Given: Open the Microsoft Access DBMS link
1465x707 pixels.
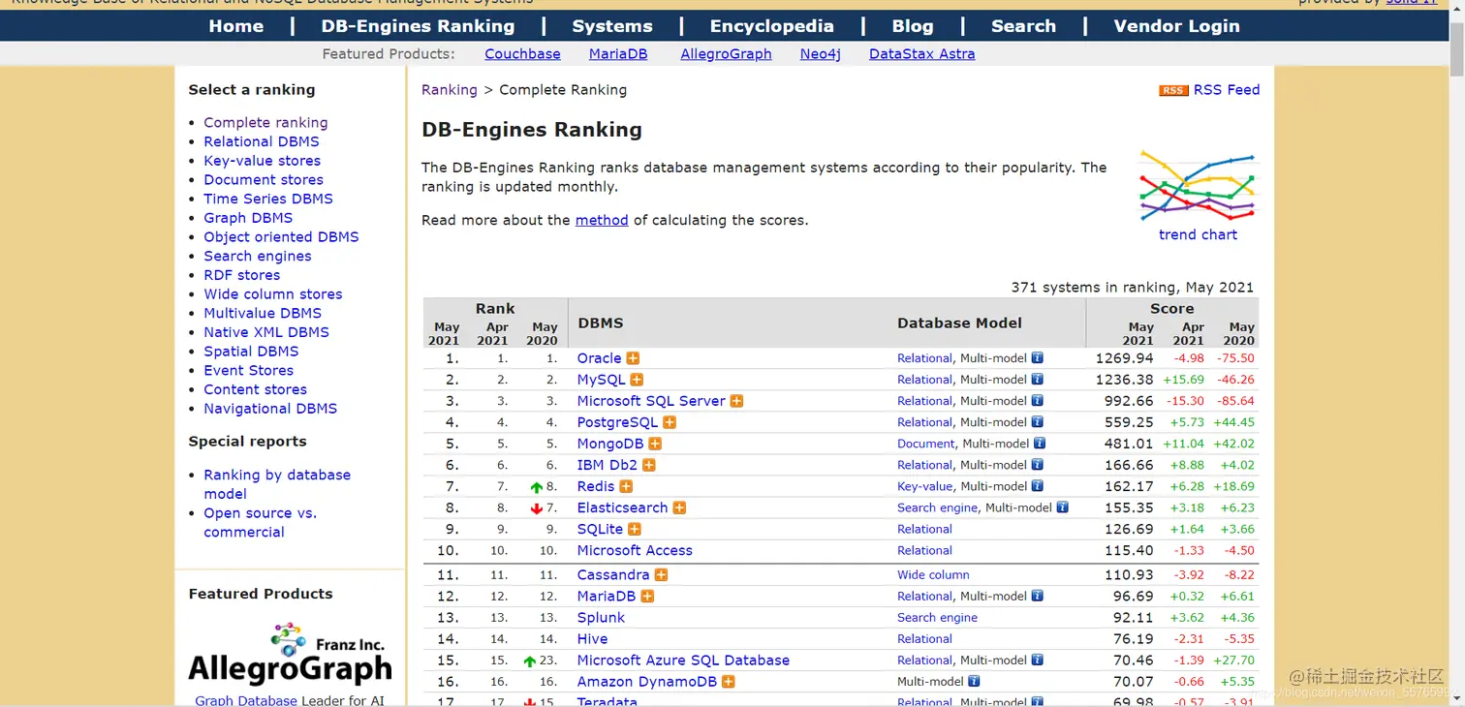Looking at the screenshot, I should (x=635, y=550).
